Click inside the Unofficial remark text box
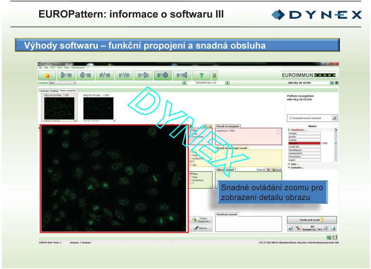The width and height of the screenshot is (371, 269). tap(248, 224)
